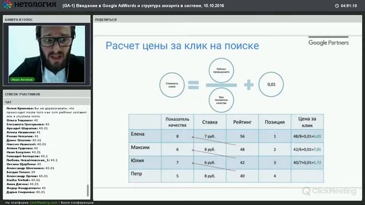This screenshot has height=205, width=365.
Task: Click chat message from Dasha Tretiak
Action: coord(23,180)
